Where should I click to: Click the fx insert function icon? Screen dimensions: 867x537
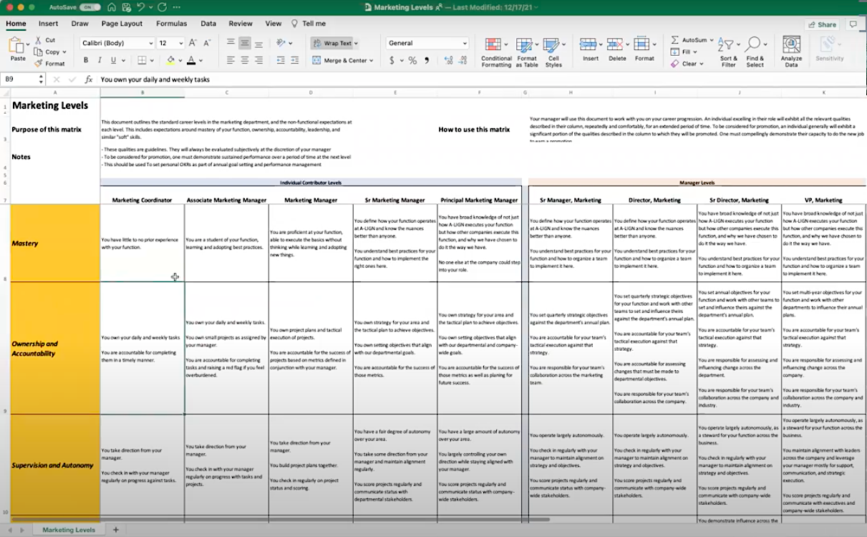point(89,79)
